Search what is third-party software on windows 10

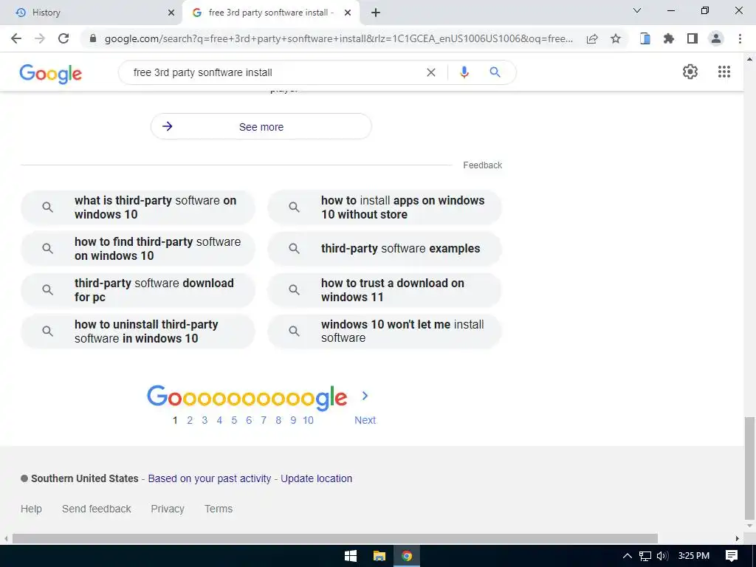point(138,207)
